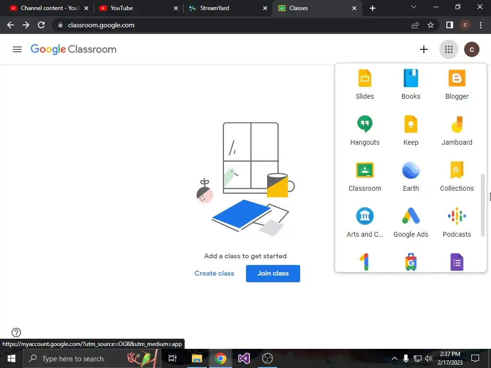Launch Jamboard from the apps panel
Image resolution: width=491 pixels, height=368 pixels.
tap(457, 130)
